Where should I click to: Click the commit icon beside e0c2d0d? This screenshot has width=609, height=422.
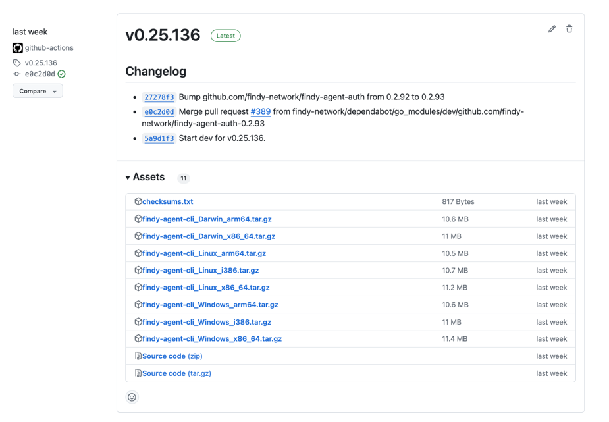(16, 74)
